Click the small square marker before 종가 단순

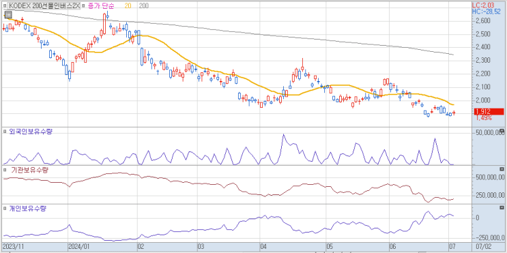coord(83,5)
